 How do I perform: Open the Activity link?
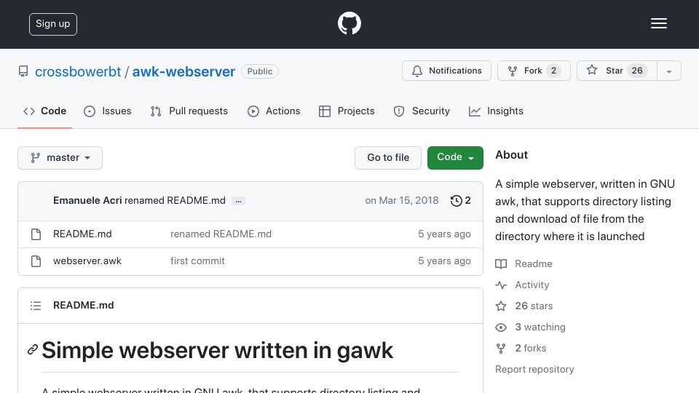(x=532, y=285)
